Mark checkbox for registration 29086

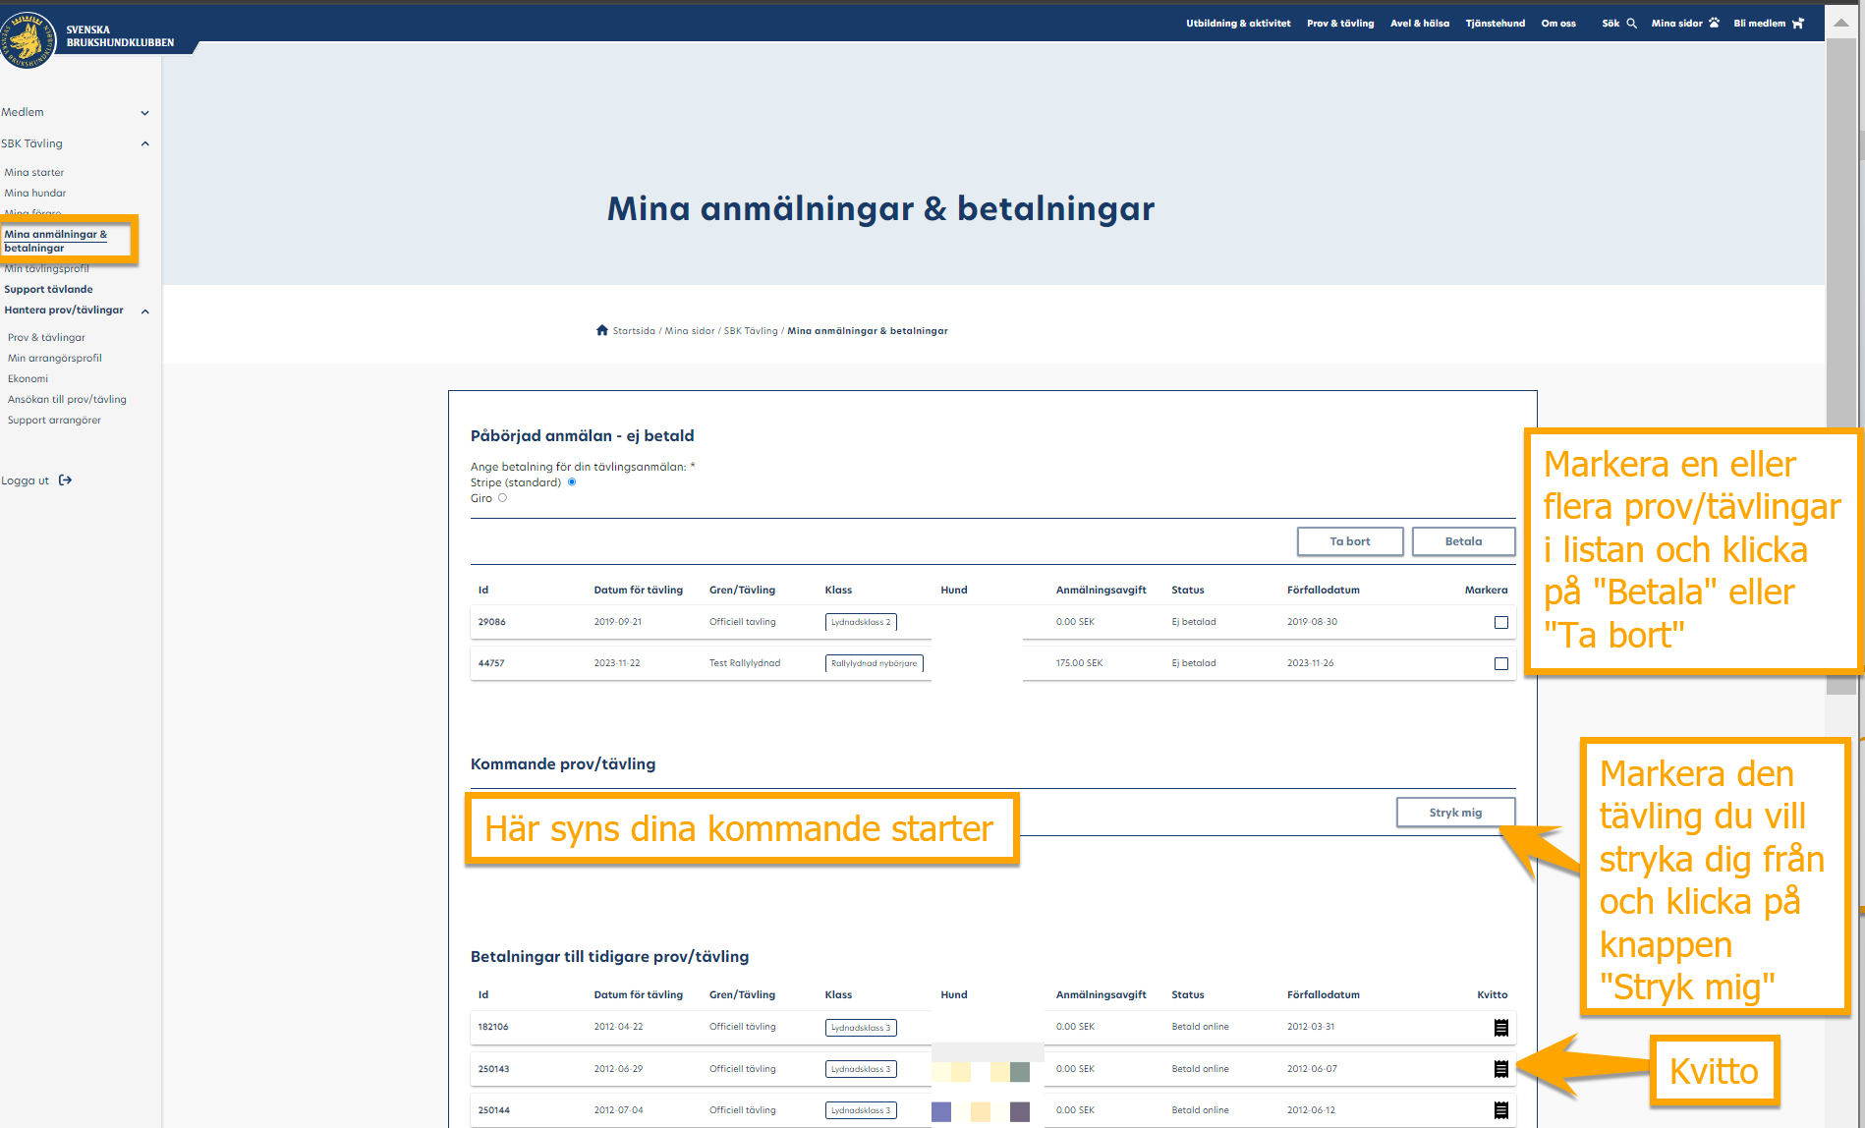tap(1500, 622)
